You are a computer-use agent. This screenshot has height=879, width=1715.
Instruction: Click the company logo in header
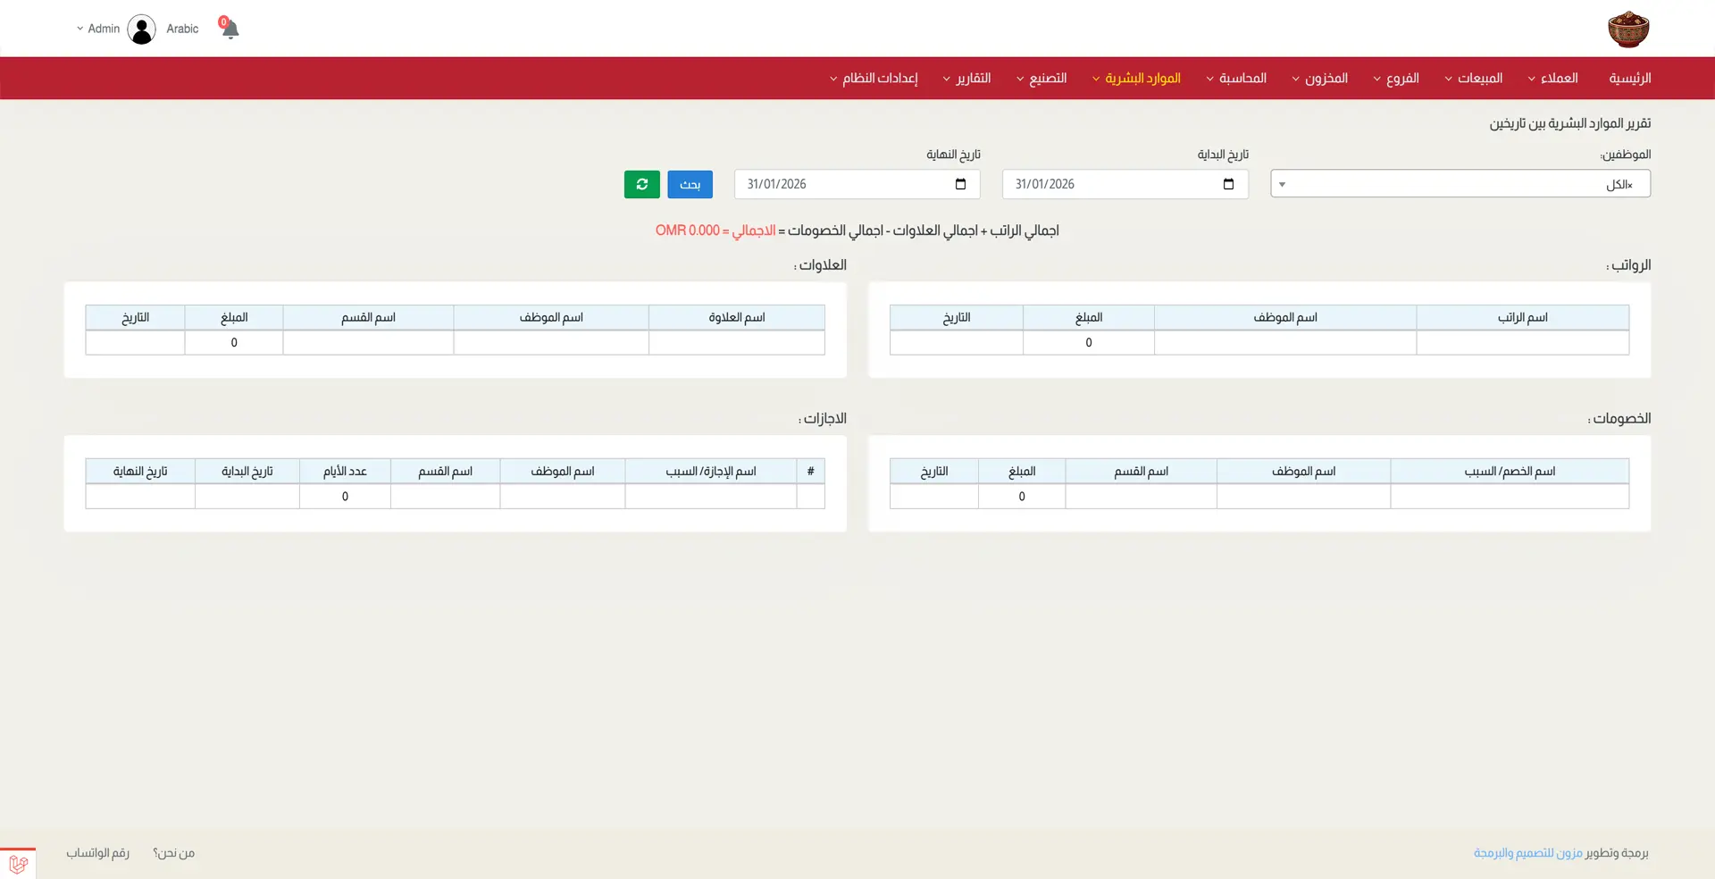(1627, 29)
